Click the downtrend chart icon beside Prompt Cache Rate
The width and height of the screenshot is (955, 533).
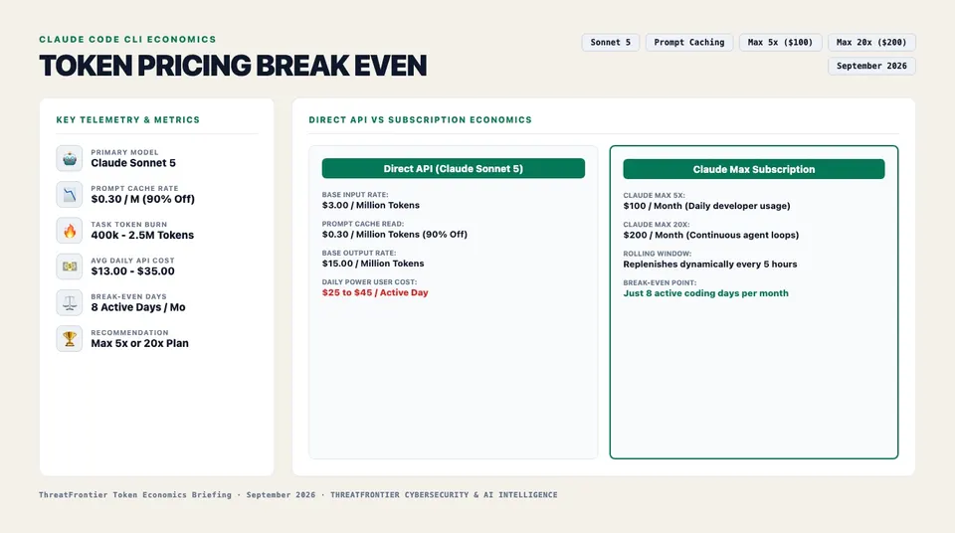(70, 194)
